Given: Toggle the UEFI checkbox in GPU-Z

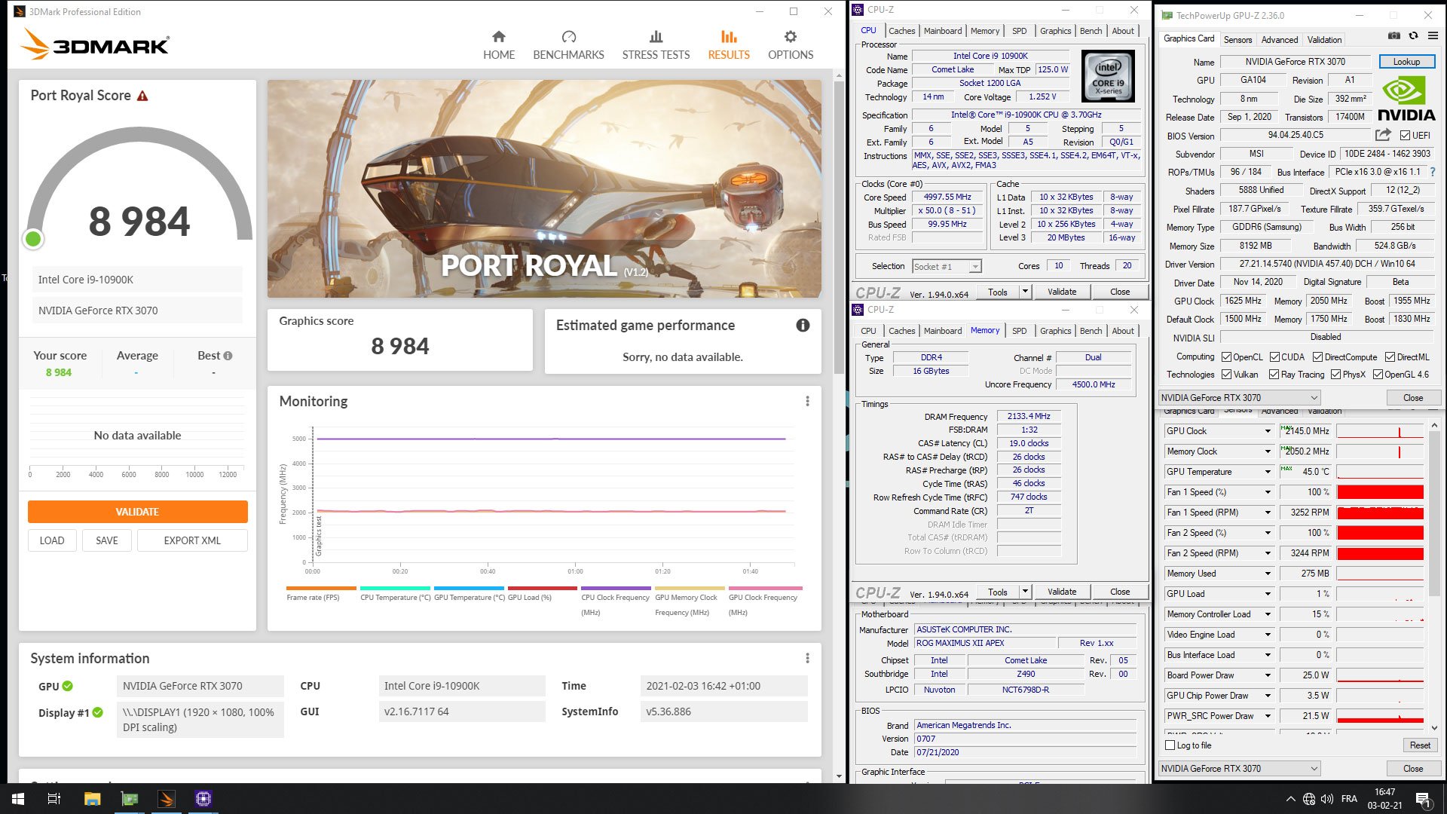Looking at the screenshot, I should [x=1405, y=136].
